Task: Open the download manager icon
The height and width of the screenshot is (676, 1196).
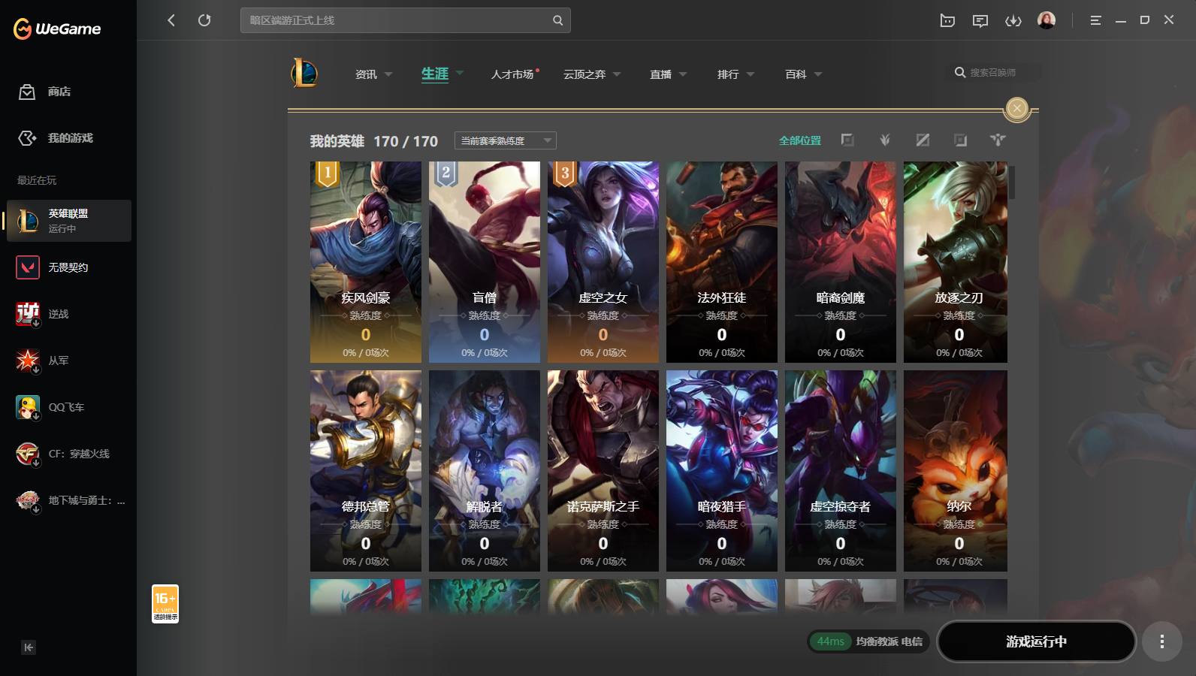Action: [x=1013, y=20]
